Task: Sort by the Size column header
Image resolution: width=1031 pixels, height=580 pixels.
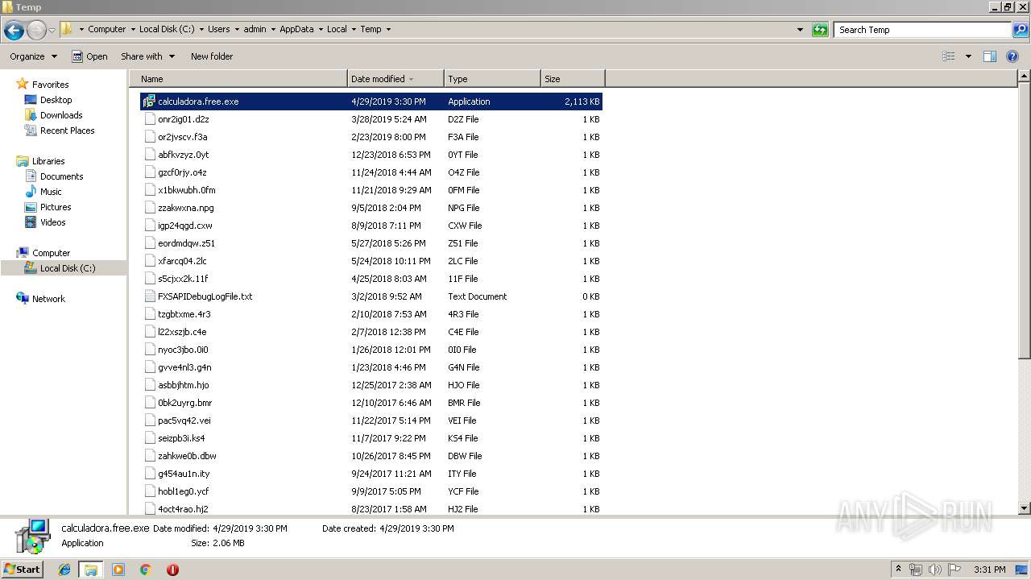Action: coord(573,79)
